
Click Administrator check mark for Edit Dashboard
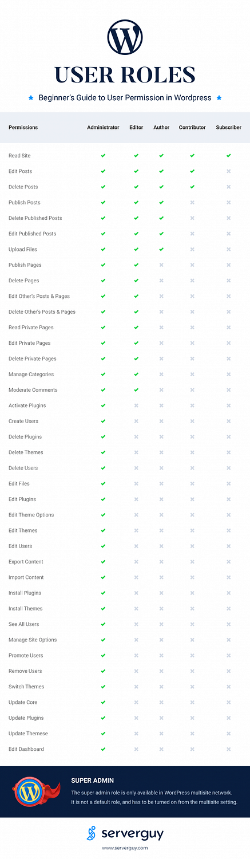pyautogui.click(x=103, y=749)
